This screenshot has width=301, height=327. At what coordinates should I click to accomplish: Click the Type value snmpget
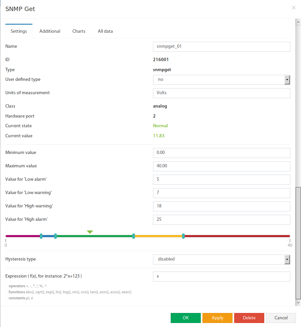pyautogui.click(x=162, y=70)
